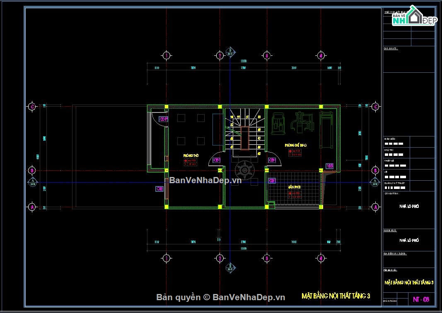
Task: Select the NT-08 sheet number
Action: click(x=421, y=299)
